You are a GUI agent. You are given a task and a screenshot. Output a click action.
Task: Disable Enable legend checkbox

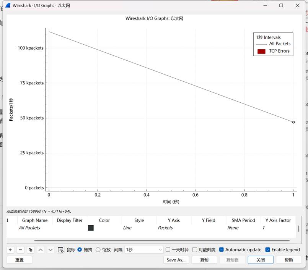tap(267, 250)
